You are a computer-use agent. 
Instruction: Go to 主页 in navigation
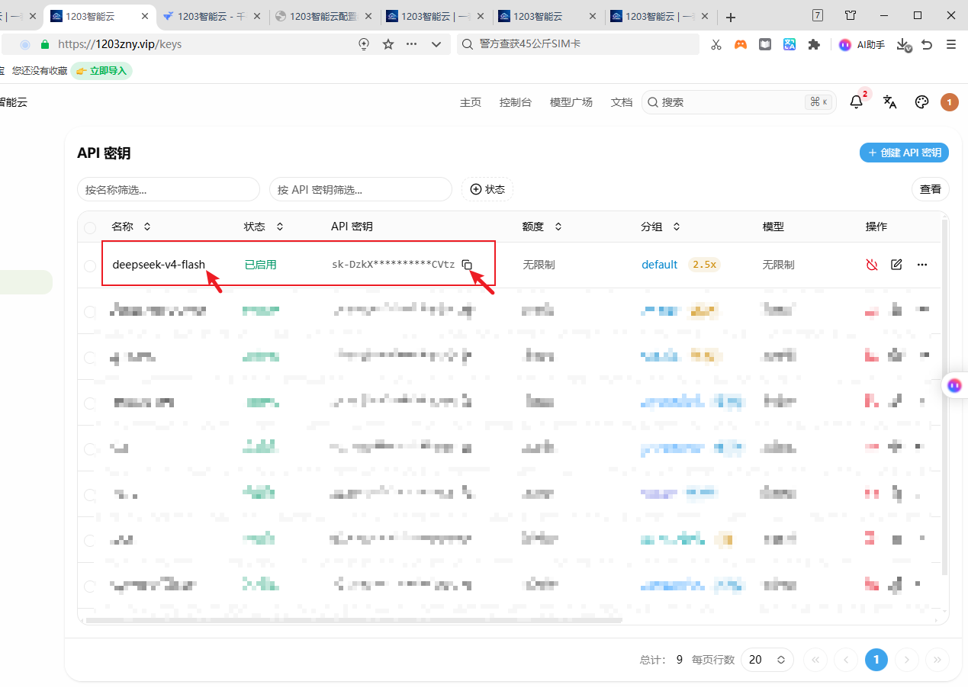(471, 102)
